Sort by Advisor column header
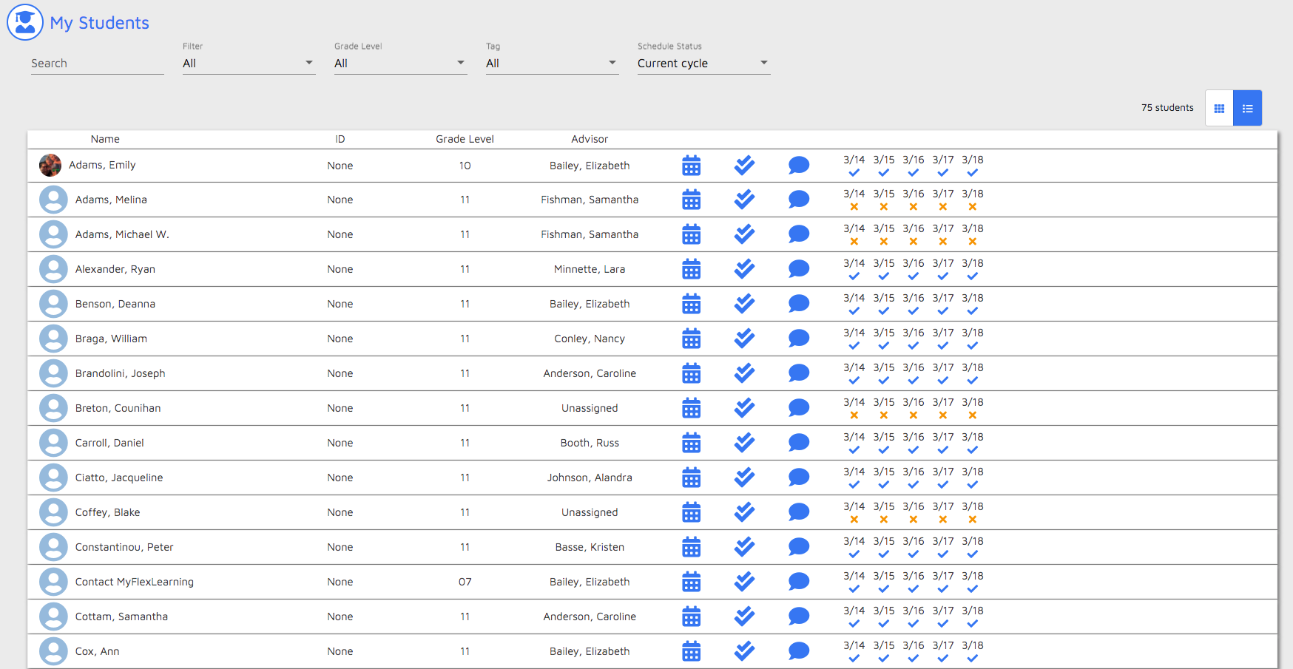The width and height of the screenshot is (1293, 669). pos(589,139)
